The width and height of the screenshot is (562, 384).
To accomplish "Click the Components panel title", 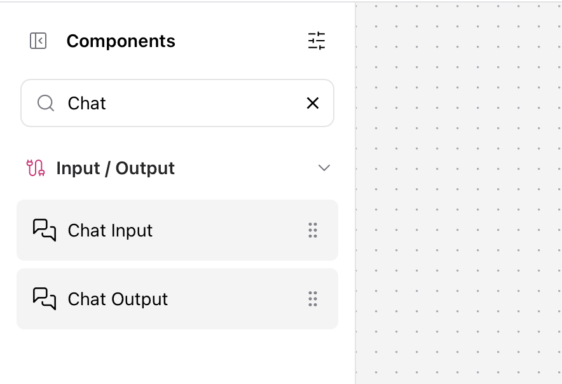I will pos(120,41).
